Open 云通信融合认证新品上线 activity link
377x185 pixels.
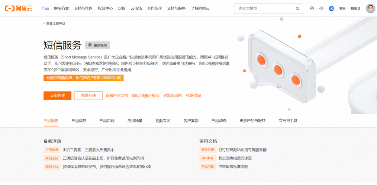pos(103,158)
